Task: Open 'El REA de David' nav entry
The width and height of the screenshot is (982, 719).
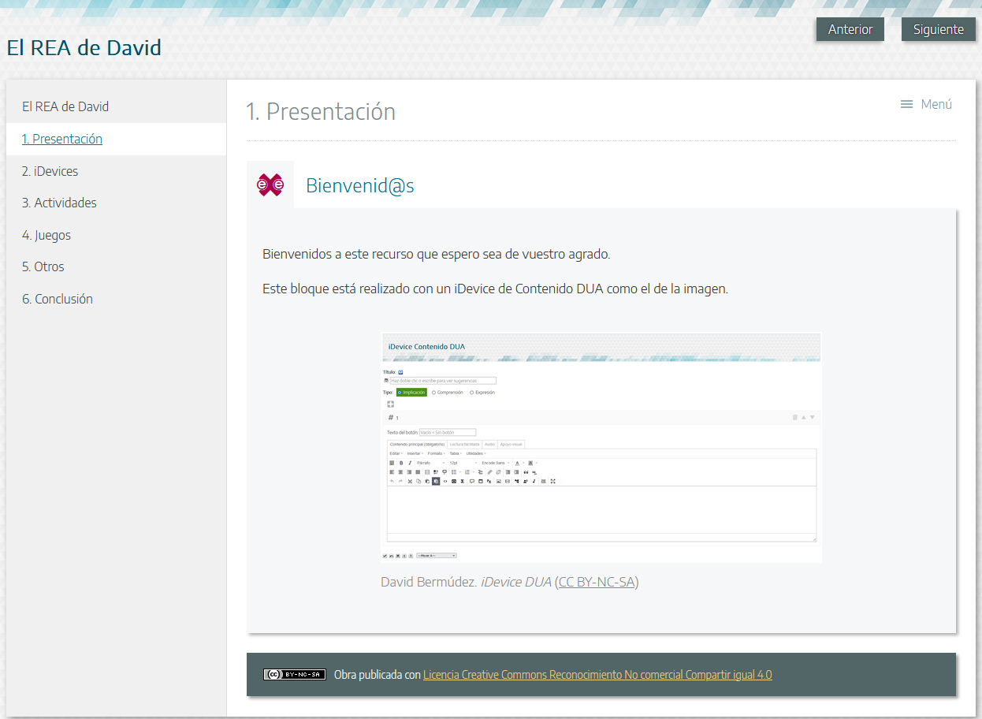Action: coord(116,106)
